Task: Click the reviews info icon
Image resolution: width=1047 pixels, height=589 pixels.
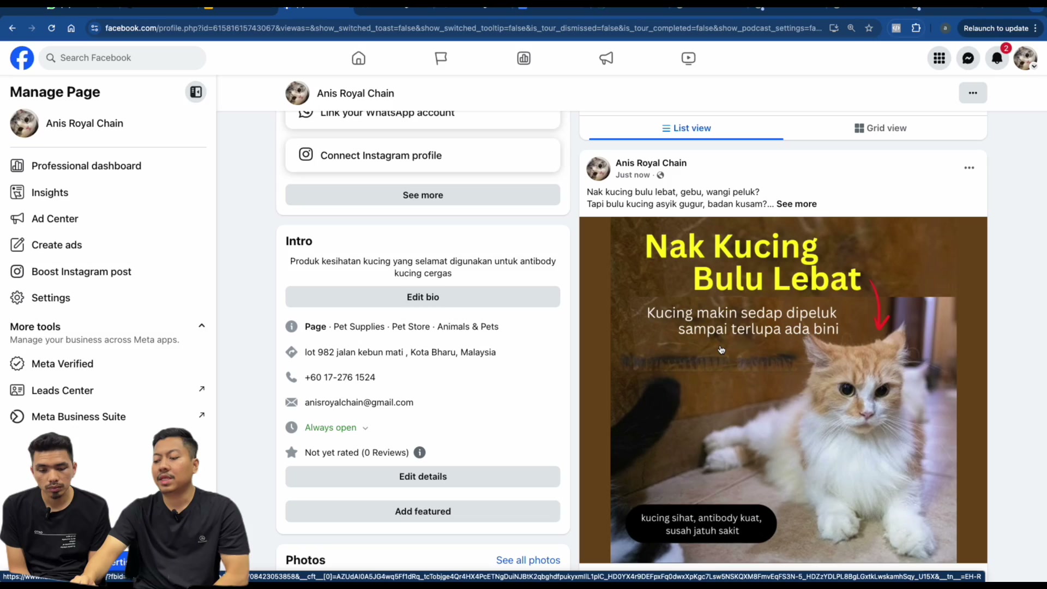Action: pos(419,452)
